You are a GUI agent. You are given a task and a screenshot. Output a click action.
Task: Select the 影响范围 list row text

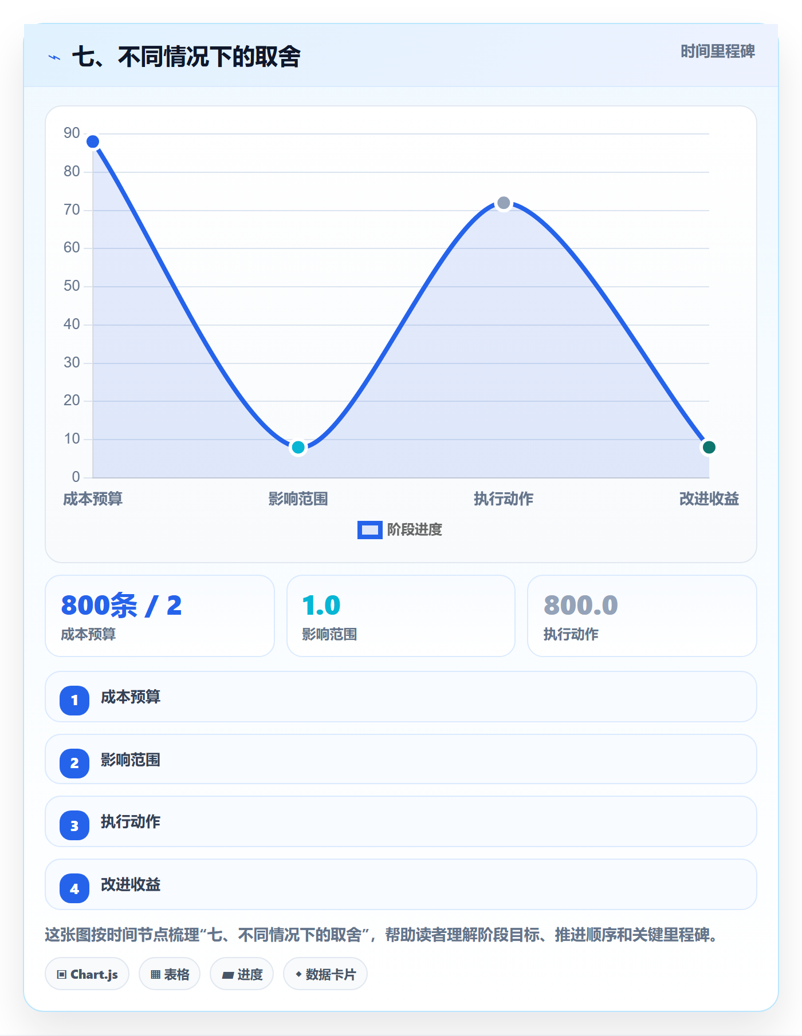tap(131, 760)
